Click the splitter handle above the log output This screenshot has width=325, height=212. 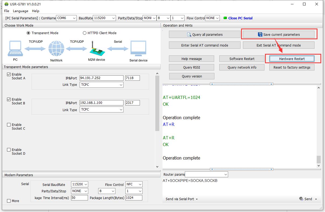(x=242, y=84)
